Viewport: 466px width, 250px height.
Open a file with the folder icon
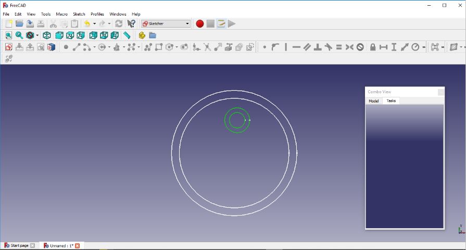[19, 23]
